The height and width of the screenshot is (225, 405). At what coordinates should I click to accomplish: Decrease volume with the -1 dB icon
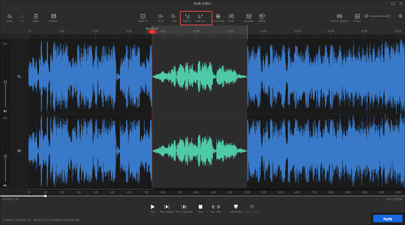pos(174,17)
